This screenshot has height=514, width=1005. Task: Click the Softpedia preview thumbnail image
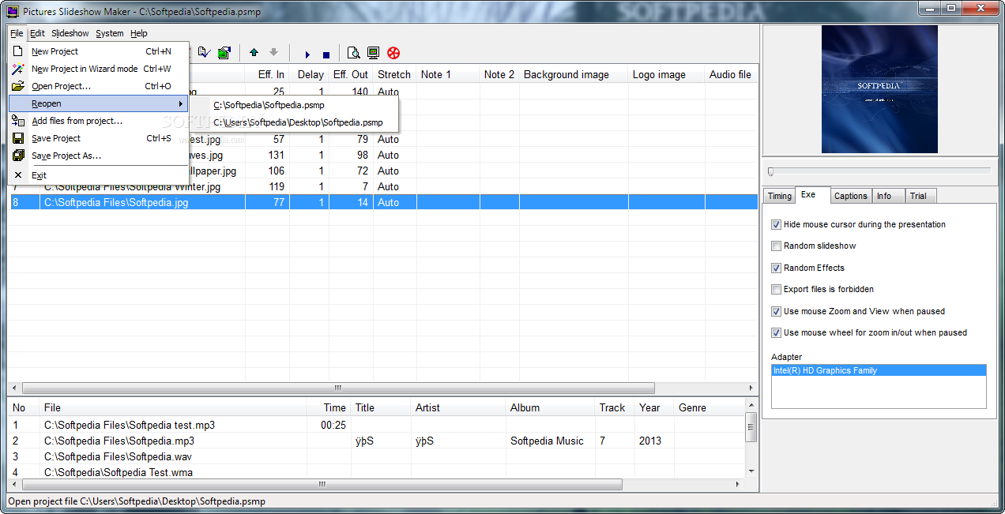tap(879, 89)
